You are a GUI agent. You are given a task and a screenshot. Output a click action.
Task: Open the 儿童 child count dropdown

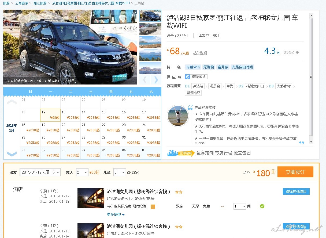(x=120, y=172)
